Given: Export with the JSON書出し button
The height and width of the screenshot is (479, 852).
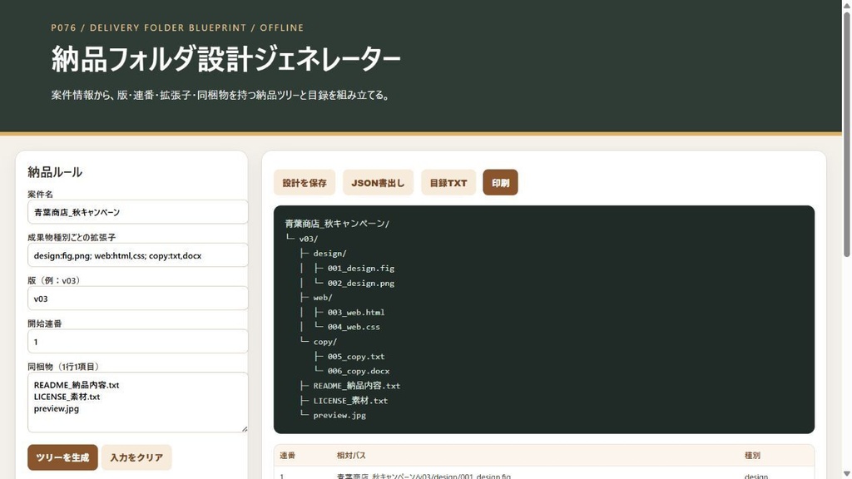Looking at the screenshot, I should click(378, 182).
